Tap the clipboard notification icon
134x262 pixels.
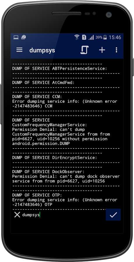tap(23, 37)
